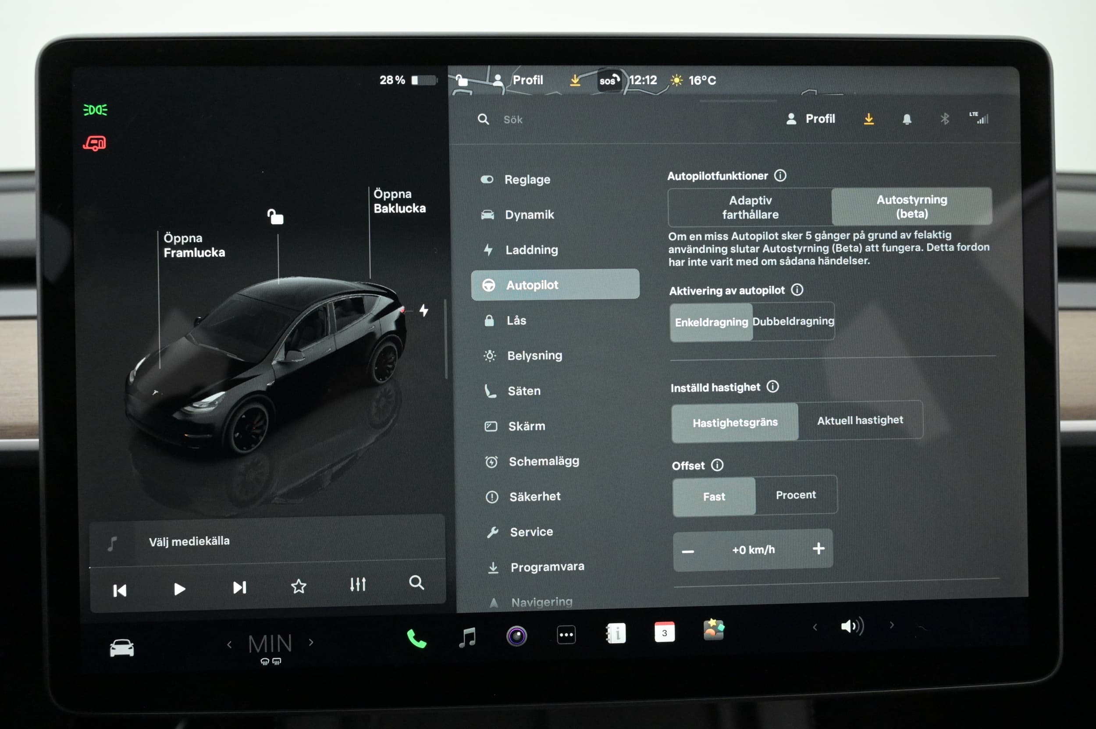Choose Aktuell hastighet speed setting

[x=860, y=420]
